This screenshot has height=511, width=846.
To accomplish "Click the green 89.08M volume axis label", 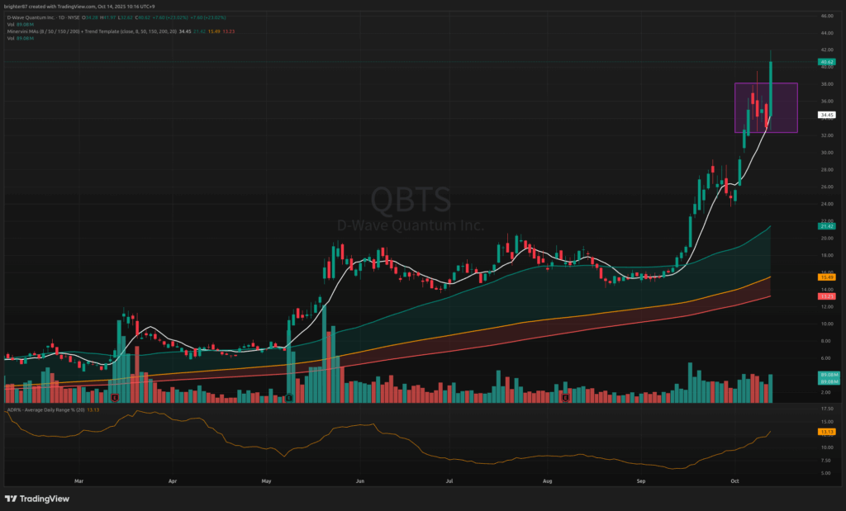I will [825, 376].
